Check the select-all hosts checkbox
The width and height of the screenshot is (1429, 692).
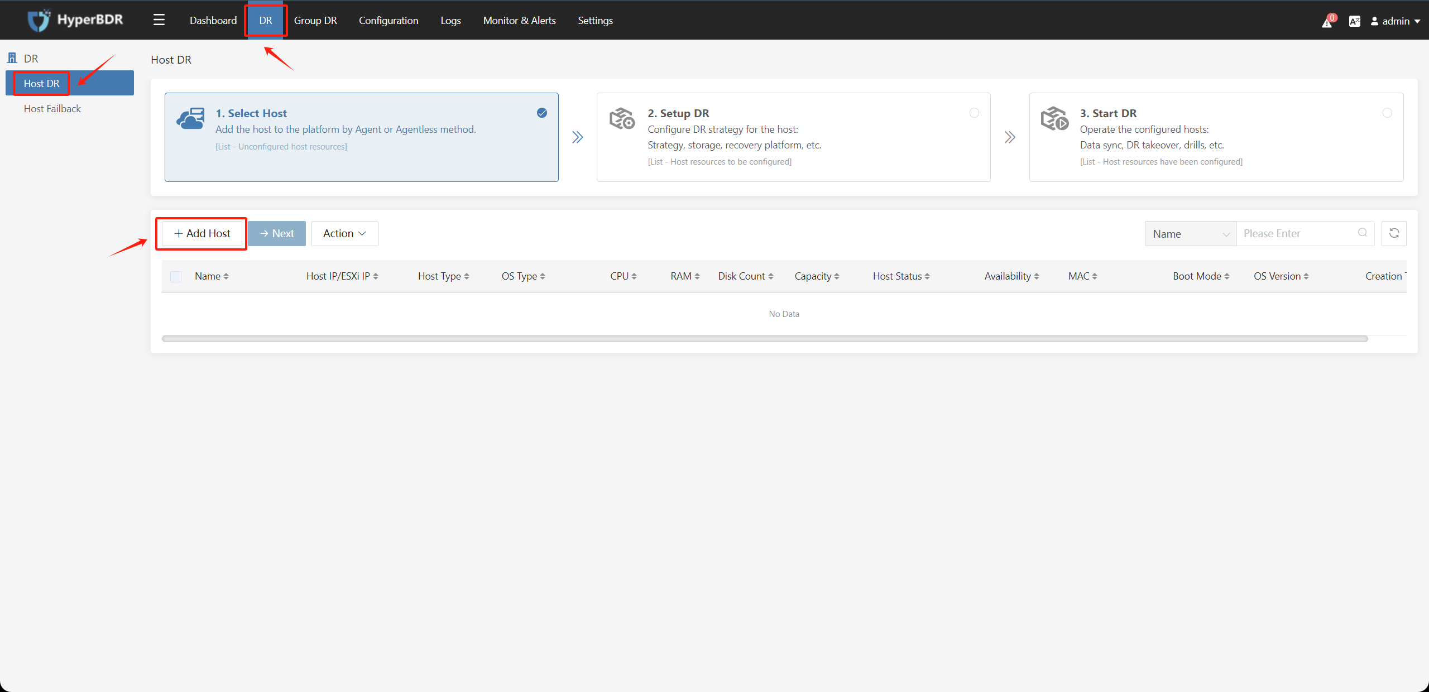[x=176, y=276]
